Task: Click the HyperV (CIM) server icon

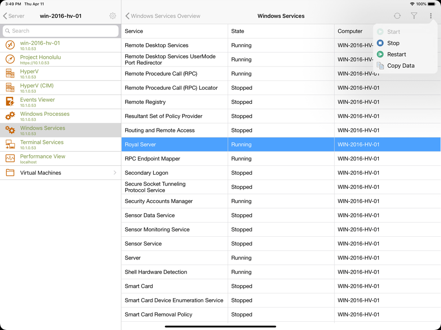Action: coord(10,88)
